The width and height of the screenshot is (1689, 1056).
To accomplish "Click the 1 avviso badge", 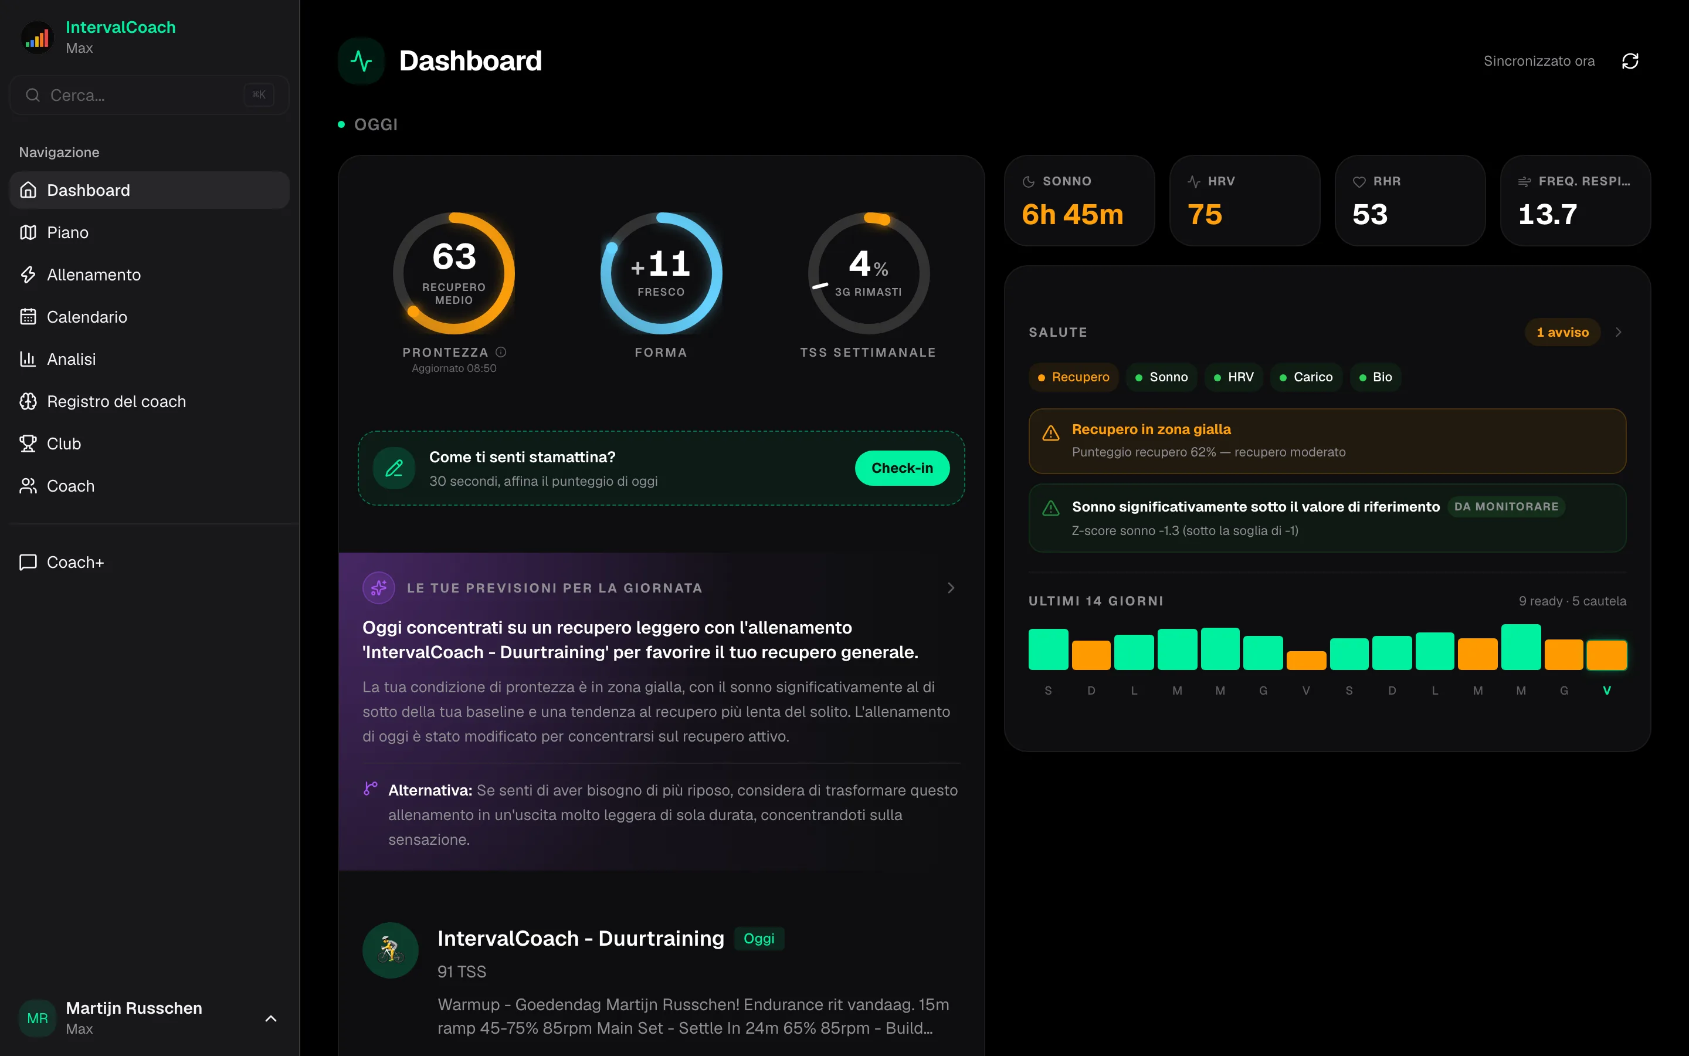I will tap(1563, 333).
